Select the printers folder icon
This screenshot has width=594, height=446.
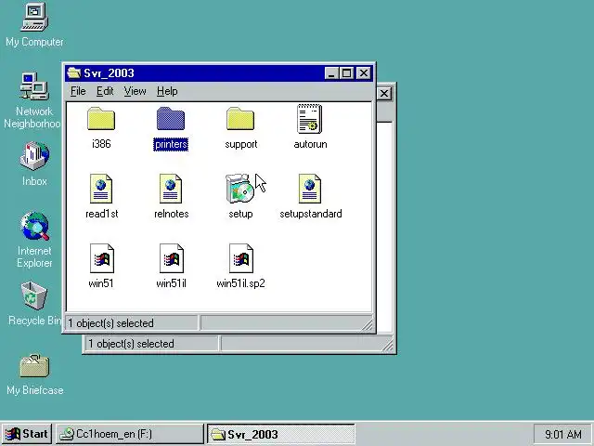(x=171, y=119)
